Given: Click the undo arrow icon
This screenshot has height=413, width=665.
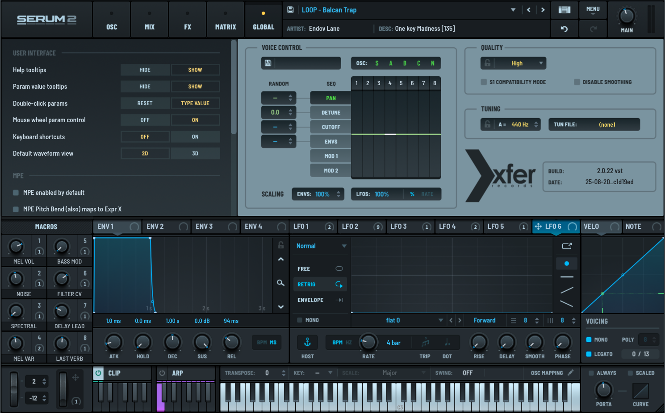Looking at the screenshot, I should click(x=565, y=29).
